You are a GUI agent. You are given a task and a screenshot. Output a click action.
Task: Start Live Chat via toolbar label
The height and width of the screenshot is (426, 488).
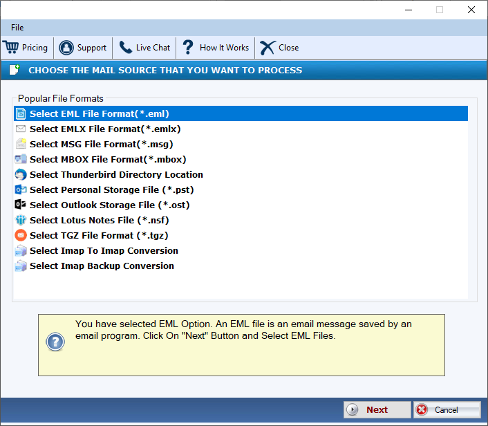click(x=153, y=48)
